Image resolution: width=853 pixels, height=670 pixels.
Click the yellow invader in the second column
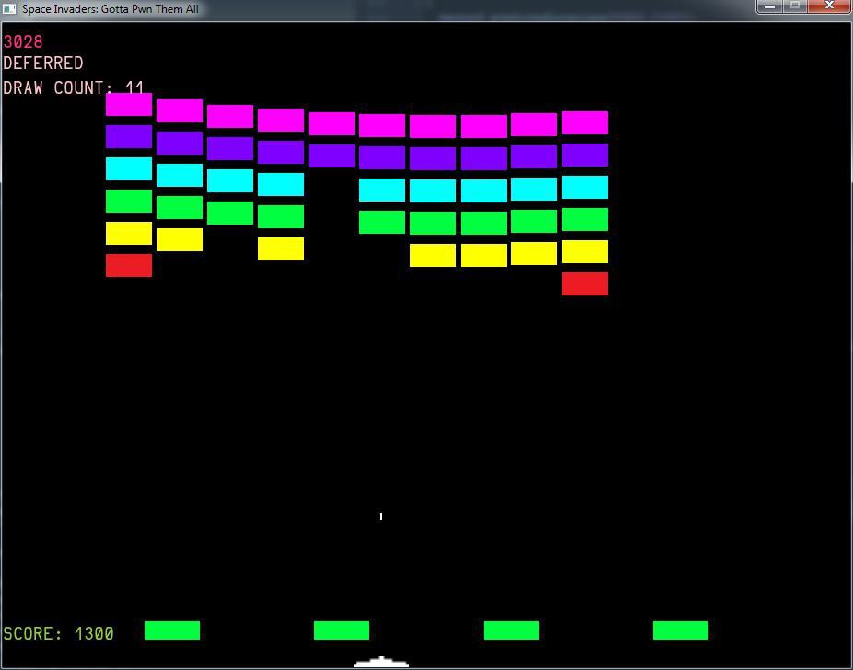(x=180, y=239)
